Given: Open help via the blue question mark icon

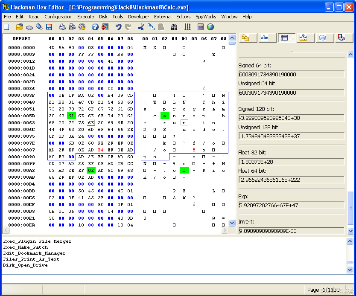Looking at the screenshot, I should coord(95,27).
